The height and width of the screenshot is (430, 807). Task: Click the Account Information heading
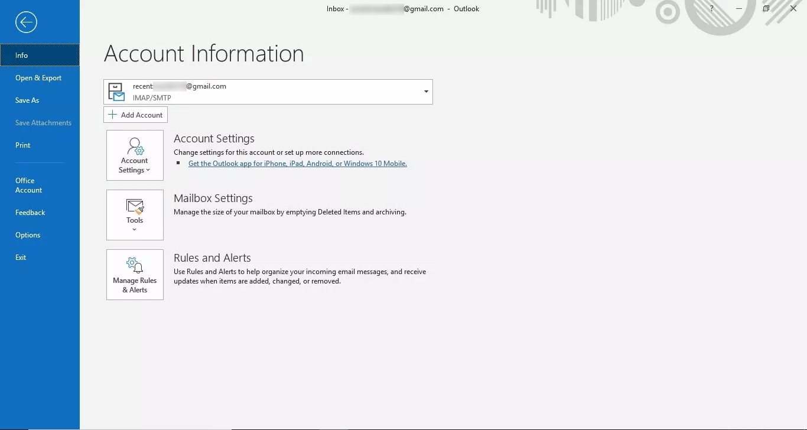(204, 54)
